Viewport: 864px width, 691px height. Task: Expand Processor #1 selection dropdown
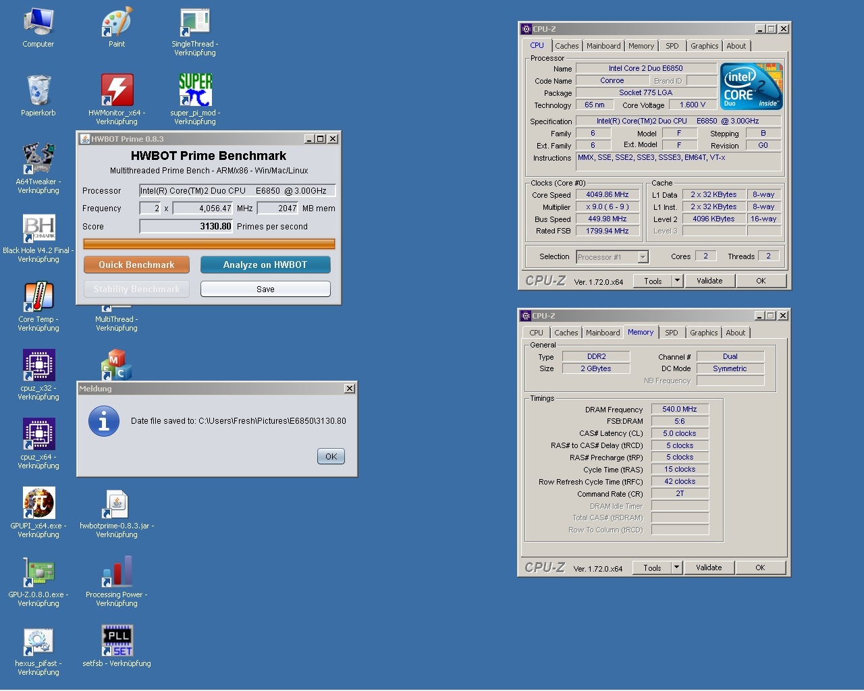click(x=643, y=257)
